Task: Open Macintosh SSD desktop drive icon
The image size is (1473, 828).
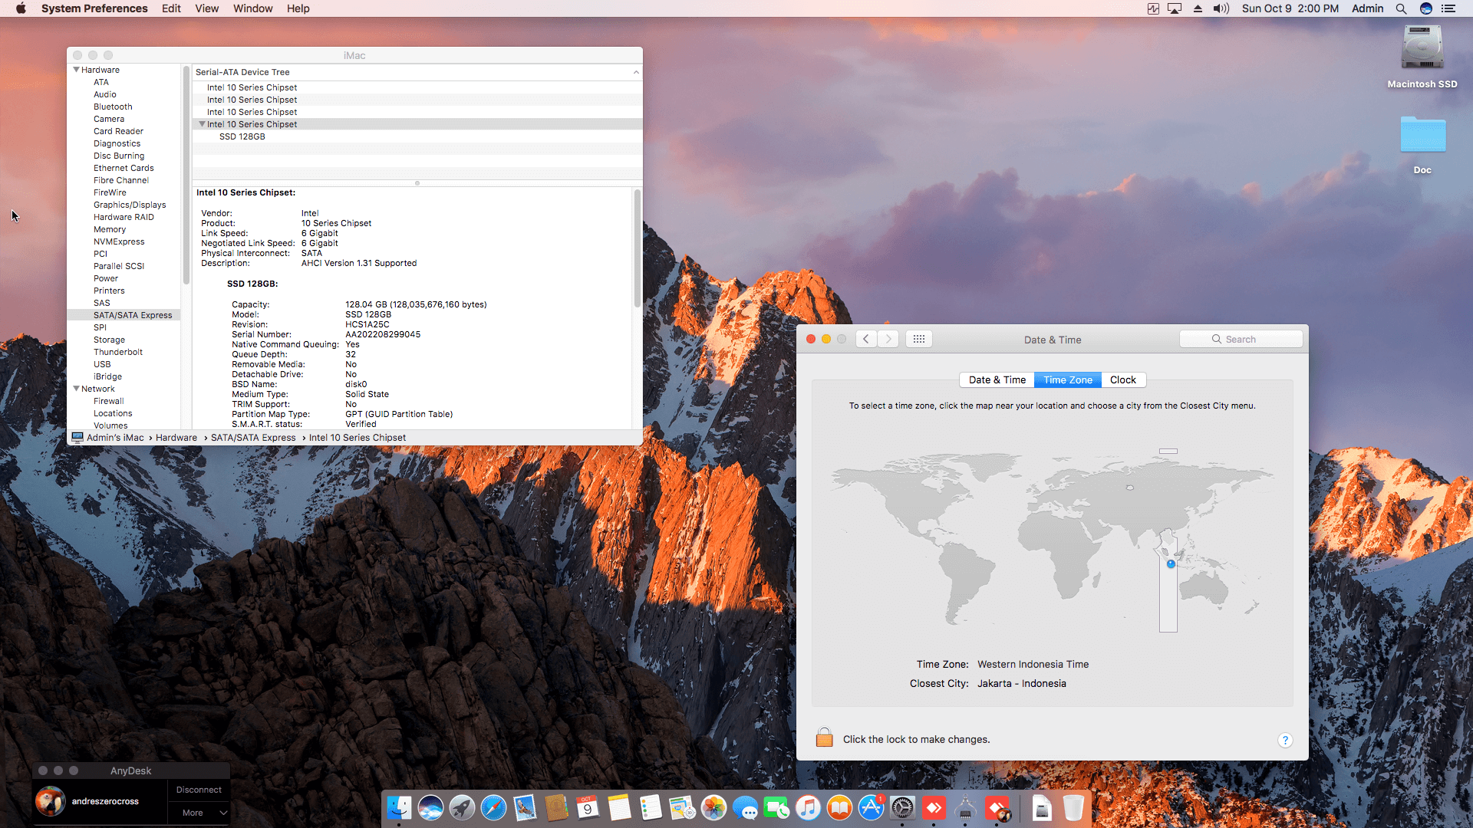Action: pyautogui.click(x=1422, y=49)
